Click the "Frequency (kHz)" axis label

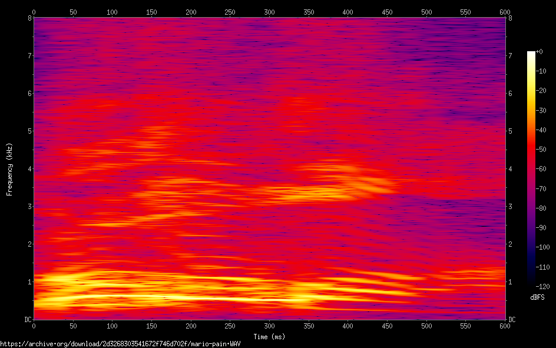(9, 169)
